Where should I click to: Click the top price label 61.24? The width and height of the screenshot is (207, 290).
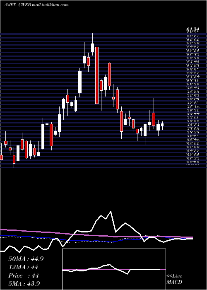193,29
